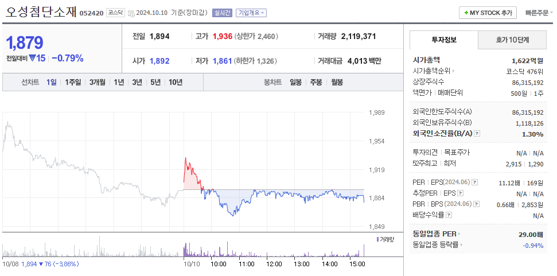The width and height of the screenshot is (557, 276).
Task: Click the calendar icon beside 2024.10.10
Action: 131,14
